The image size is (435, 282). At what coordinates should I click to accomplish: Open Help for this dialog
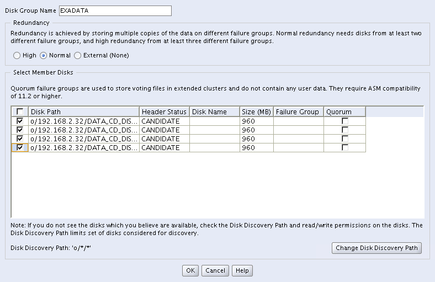pyautogui.click(x=241, y=270)
